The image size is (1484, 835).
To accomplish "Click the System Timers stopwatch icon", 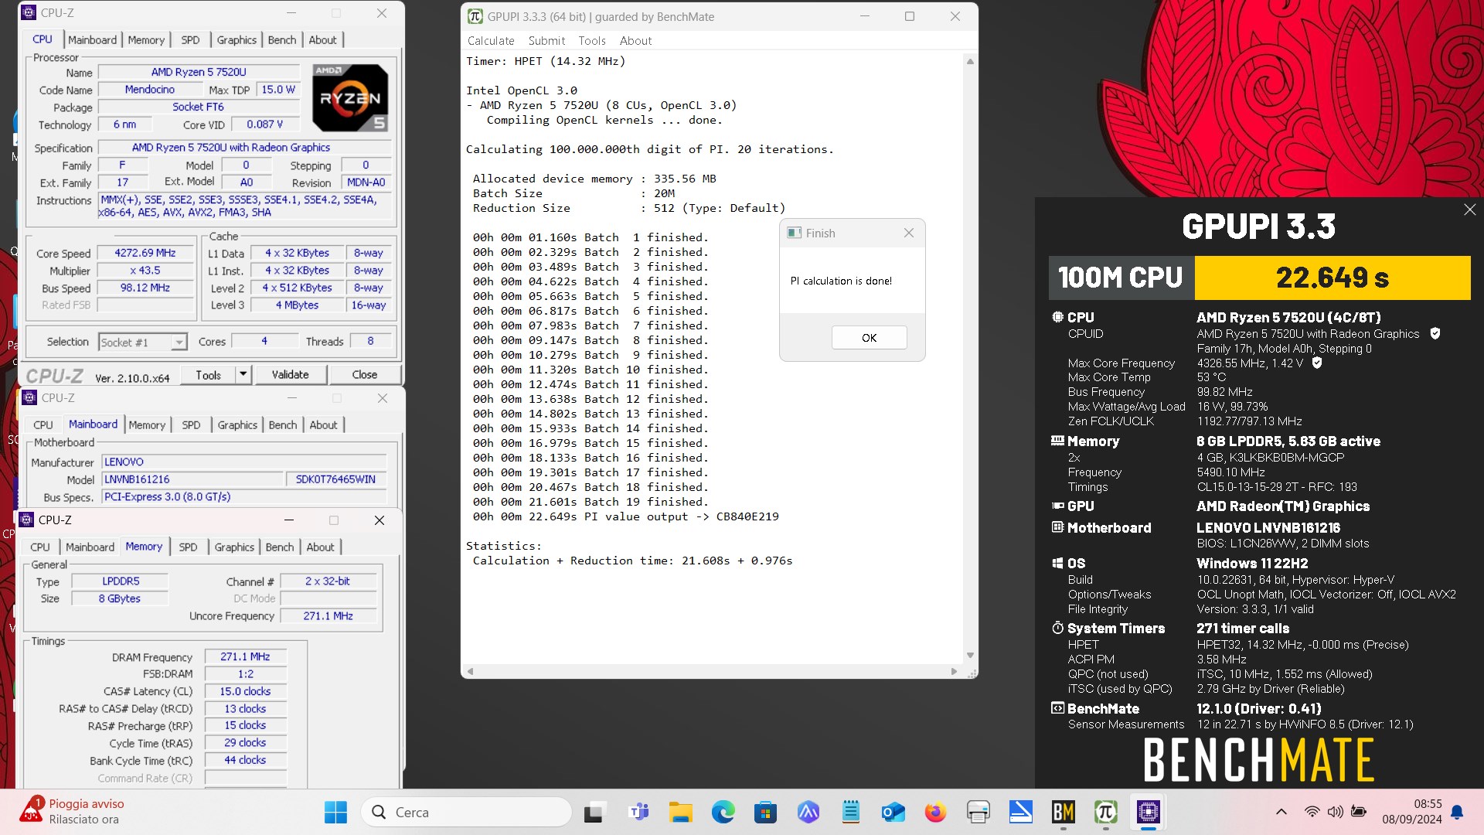I will coord(1057,629).
